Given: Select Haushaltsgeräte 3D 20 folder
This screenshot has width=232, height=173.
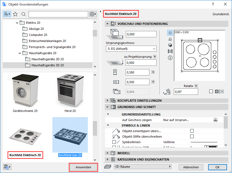Looking at the screenshot, I should [x=48, y=65].
